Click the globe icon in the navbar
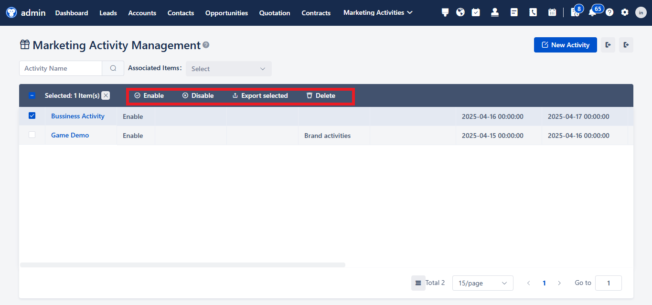The width and height of the screenshot is (652, 305). click(460, 12)
